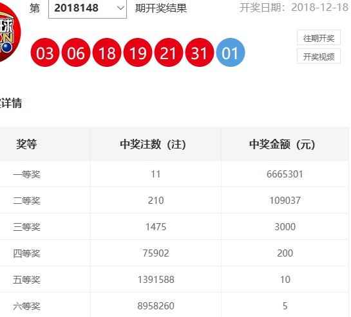Viewport: 351px width, 317px height.
Task: Click the 奖等 column header
Action: 26,144
